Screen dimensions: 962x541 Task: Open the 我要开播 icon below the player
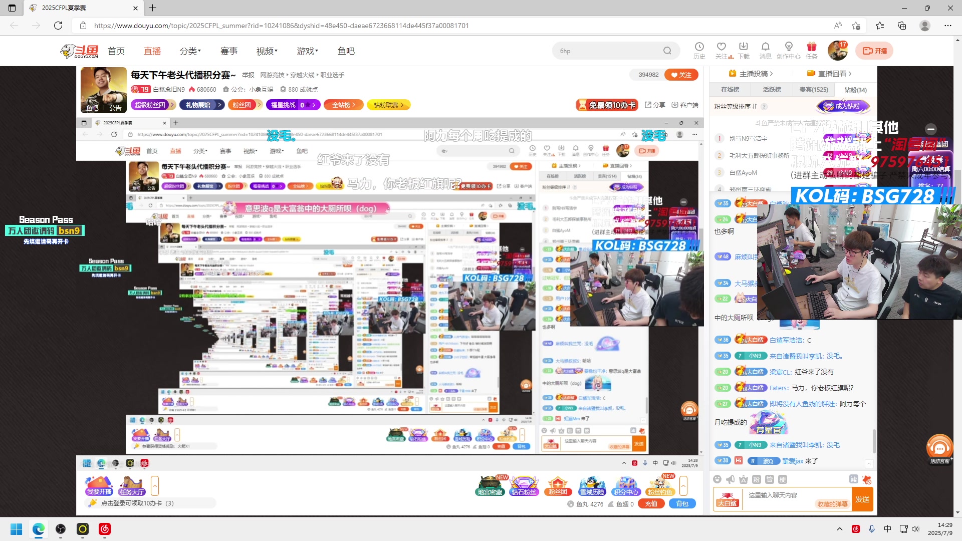[x=99, y=486]
